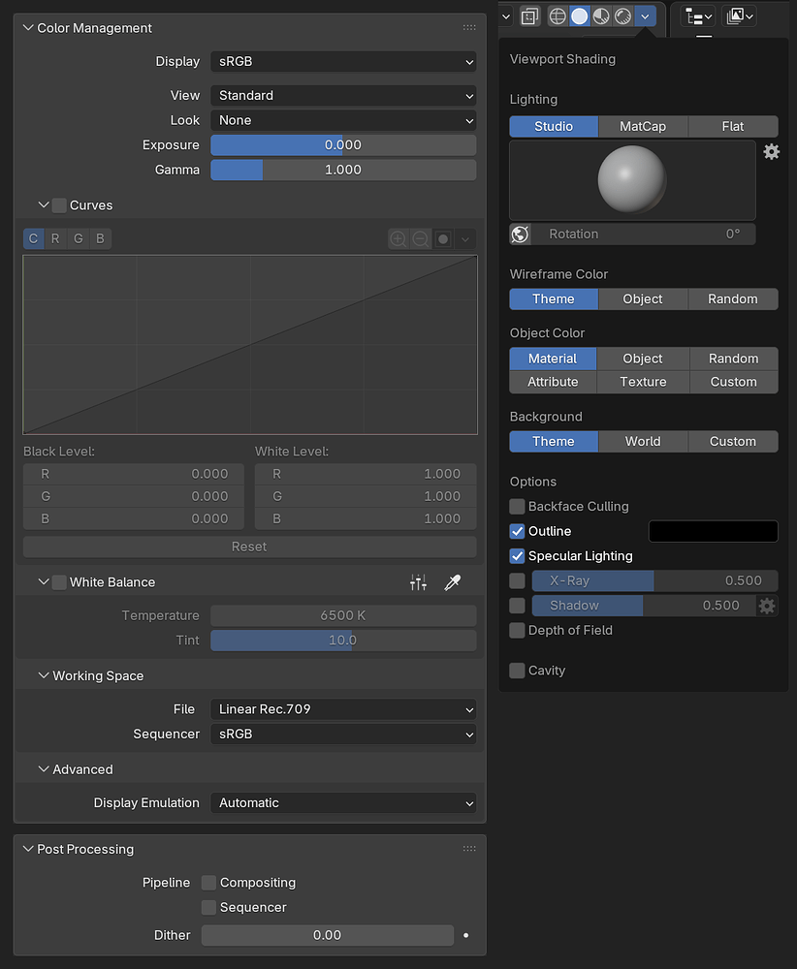Toggle curve clipping options dot icon
The image size is (797, 969).
click(443, 238)
